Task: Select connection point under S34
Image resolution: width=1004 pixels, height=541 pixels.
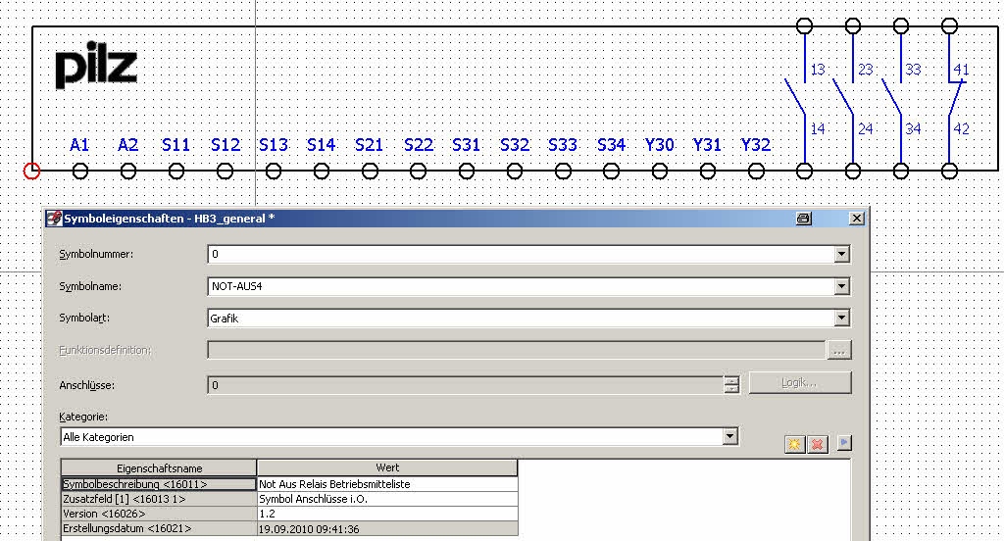Action: tap(611, 171)
